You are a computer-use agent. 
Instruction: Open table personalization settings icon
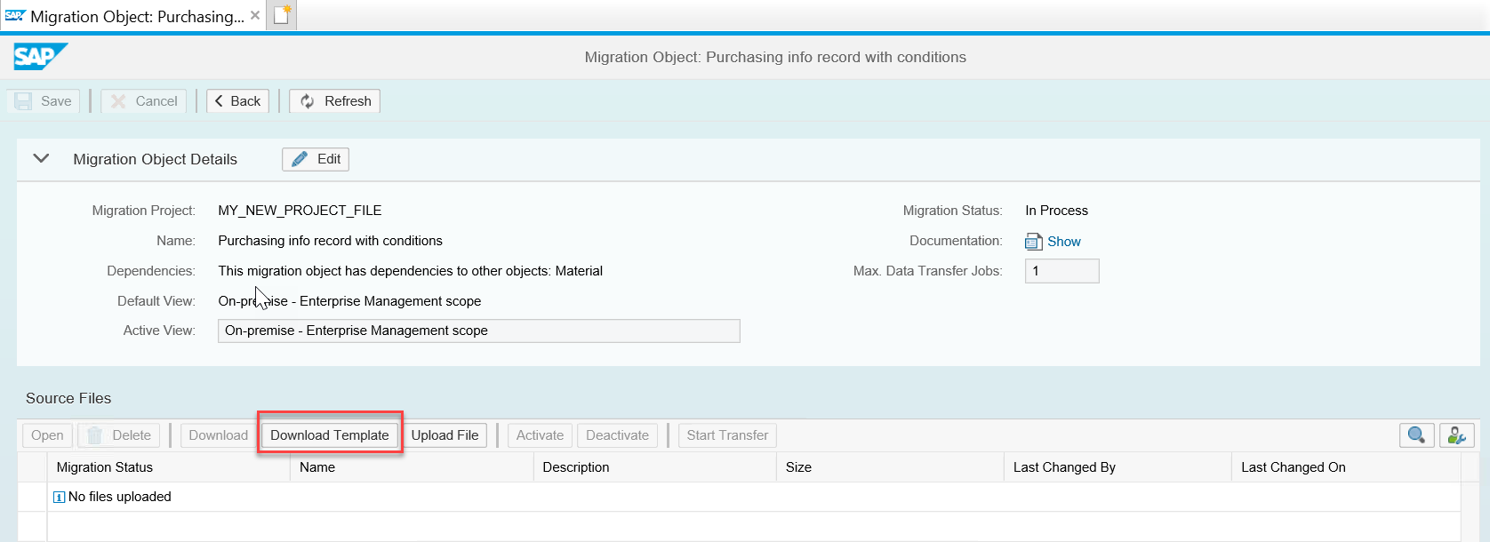[x=1457, y=435]
